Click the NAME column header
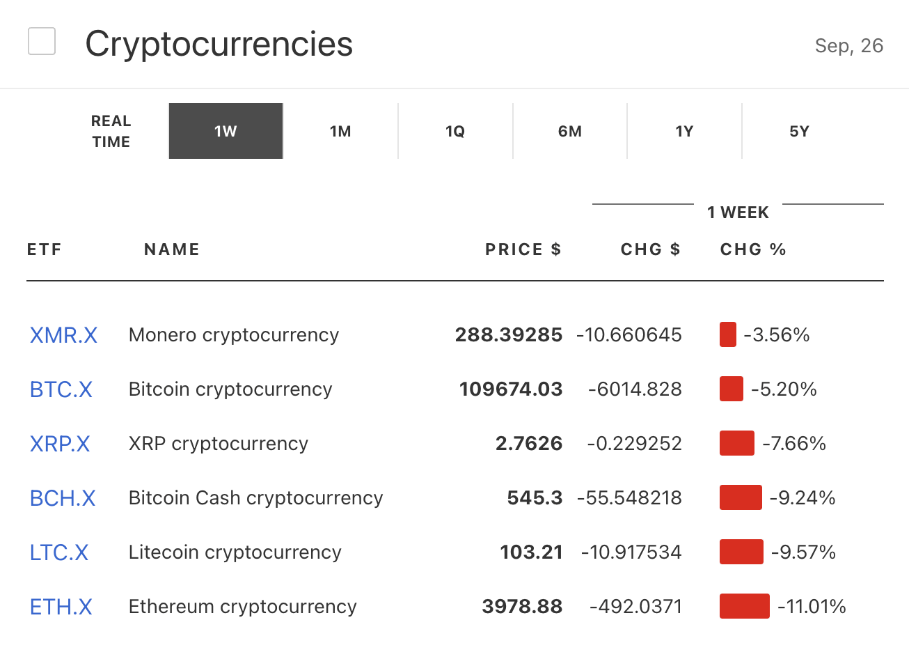Viewport: 909px width, 666px height. coord(172,249)
